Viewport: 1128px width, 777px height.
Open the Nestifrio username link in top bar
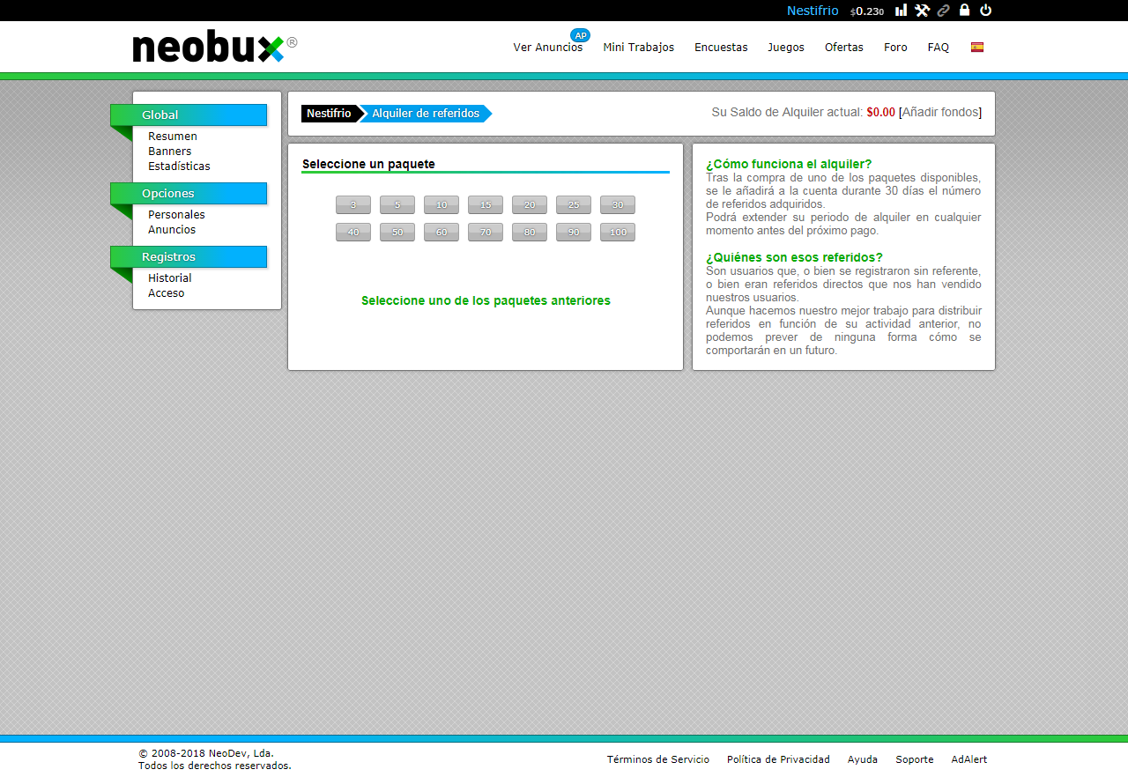tap(813, 11)
